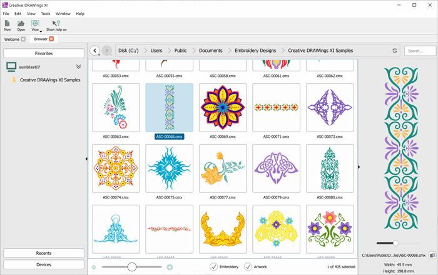Uncheck the Artwork filter checkbox
Screen dimensions: 438x275
248,267
